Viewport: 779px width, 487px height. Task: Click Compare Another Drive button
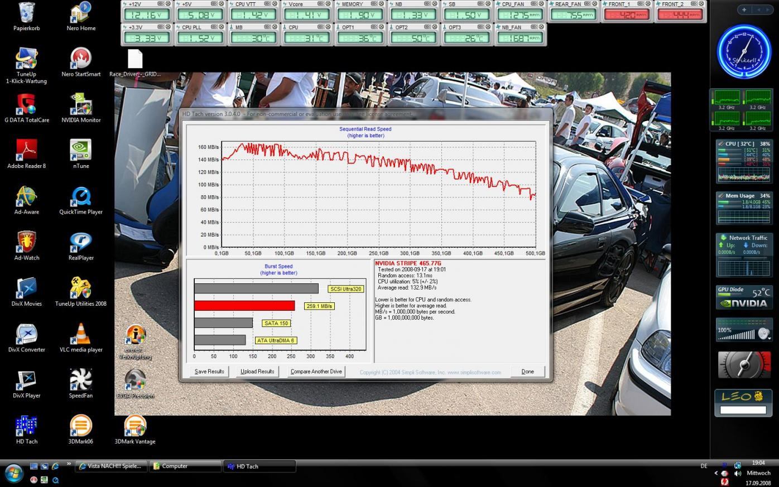pos(316,372)
